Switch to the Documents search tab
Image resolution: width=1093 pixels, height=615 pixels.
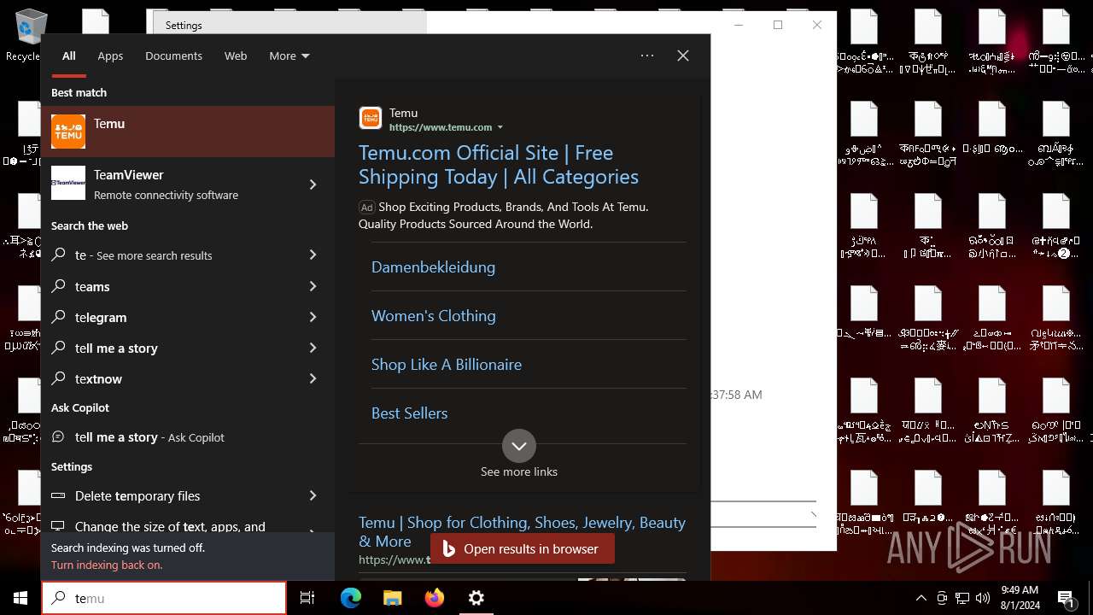(173, 56)
